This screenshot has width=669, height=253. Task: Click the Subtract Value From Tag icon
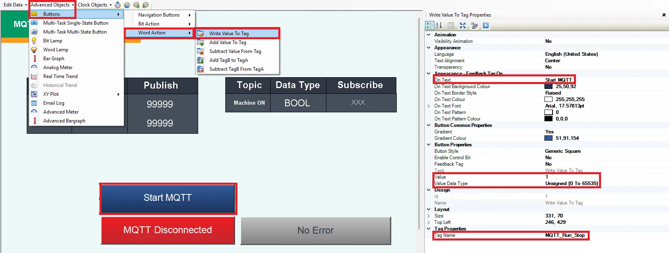(200, 51)
